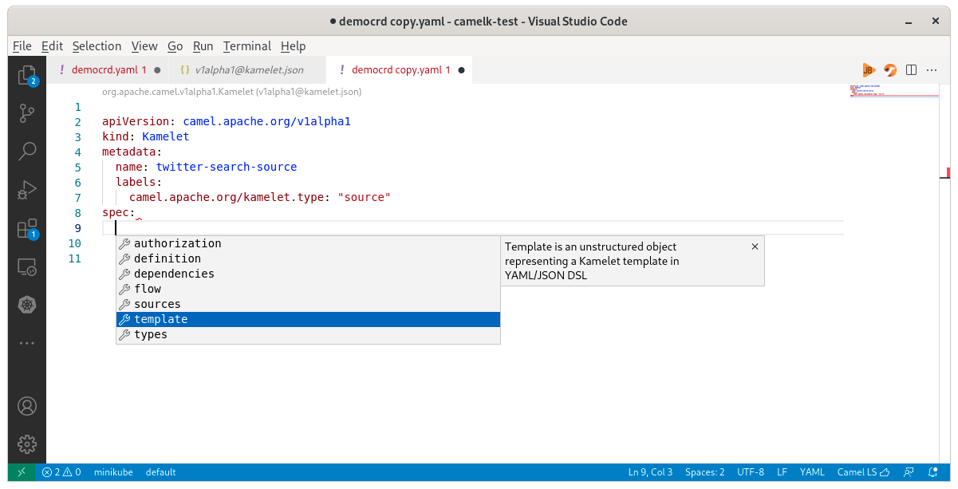Open the Extensions view
Image resolution: width=958 pixels, height=489 pixels.
[x=27, y=229]
